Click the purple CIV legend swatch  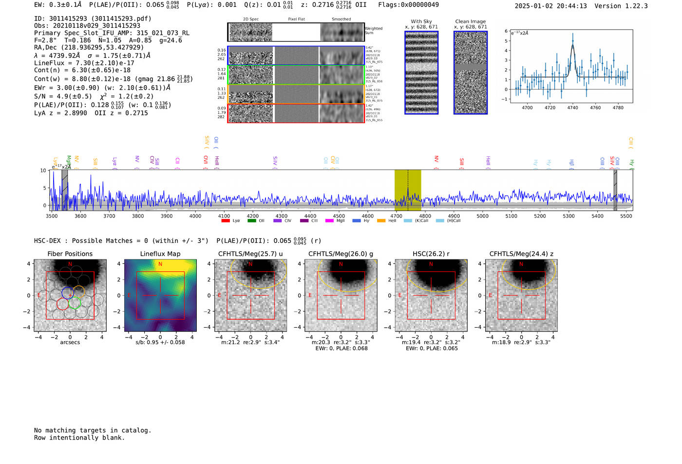[277, 221]
